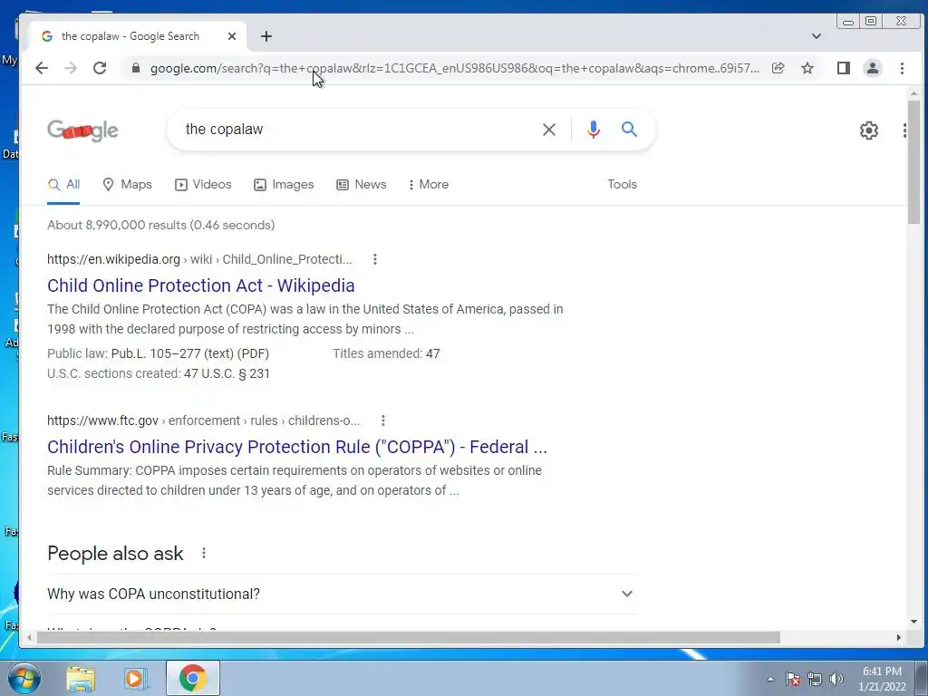This screenshot has height=696, width=928.
Task: Click 'About 8,990,000 results' text
Action: point(161,225)
